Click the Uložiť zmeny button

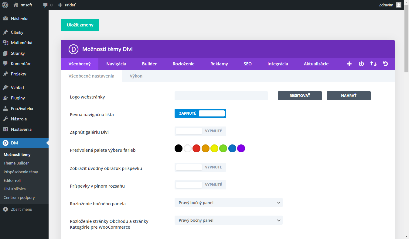(80, 25)
